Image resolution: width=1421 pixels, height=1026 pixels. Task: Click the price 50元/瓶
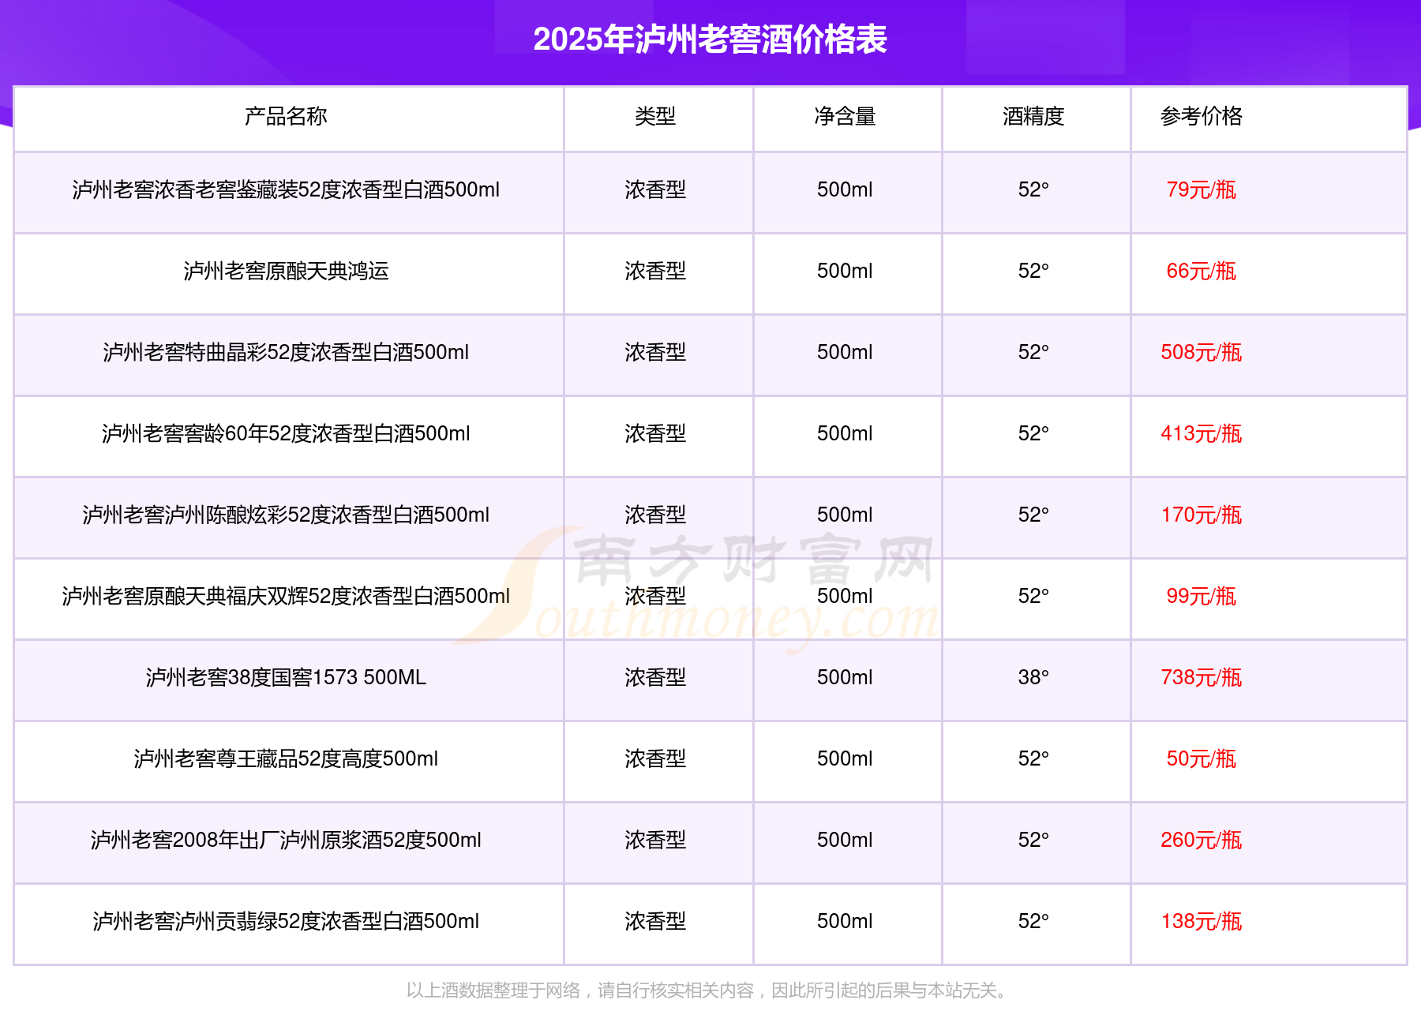tap(1201, 758)
